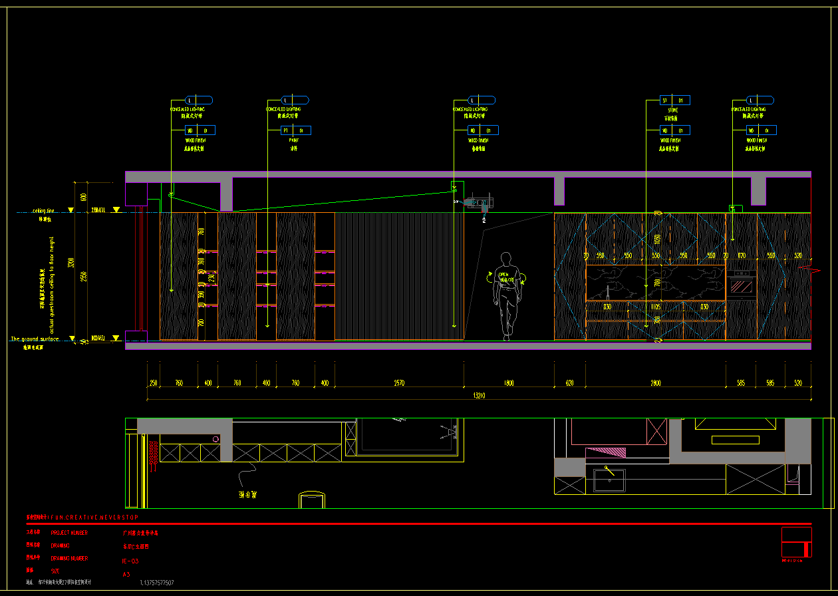This screenshot has height=596, width=838.
Task: Pick the red break-line symbol on the elevation edge
Action: (811, 268)
